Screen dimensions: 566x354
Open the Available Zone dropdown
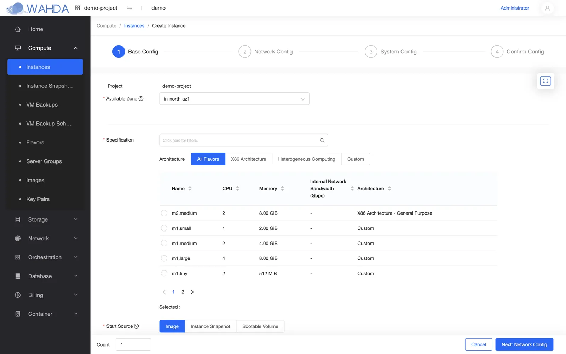point(234,99)
